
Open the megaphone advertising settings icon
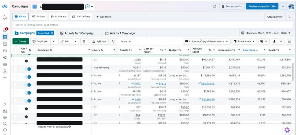pyautogui.click(x=5, y=58)
